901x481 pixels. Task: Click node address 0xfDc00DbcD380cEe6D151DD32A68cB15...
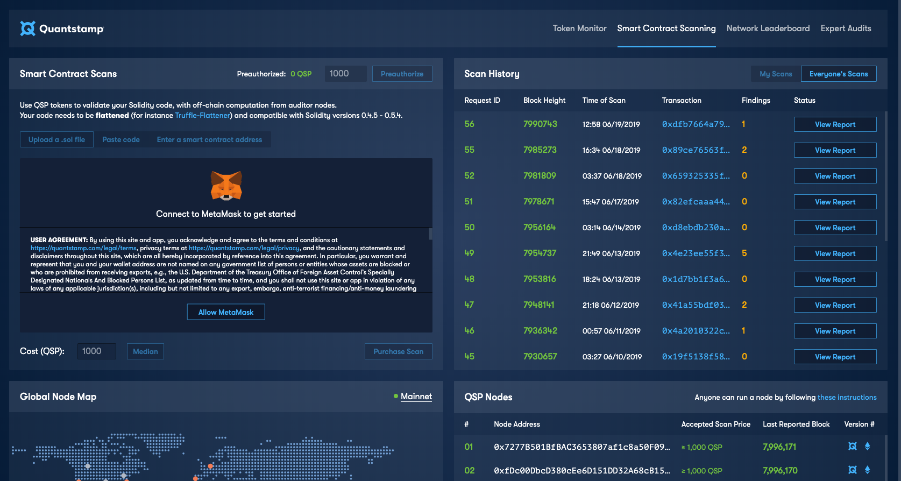pyautogui.click(x=582, y=471)
